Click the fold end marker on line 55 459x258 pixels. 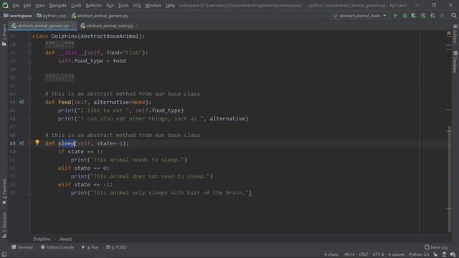click(29, 193)
